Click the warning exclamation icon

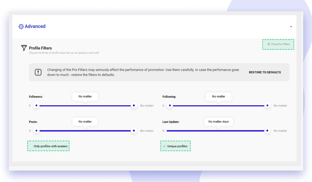click(38, 72)
